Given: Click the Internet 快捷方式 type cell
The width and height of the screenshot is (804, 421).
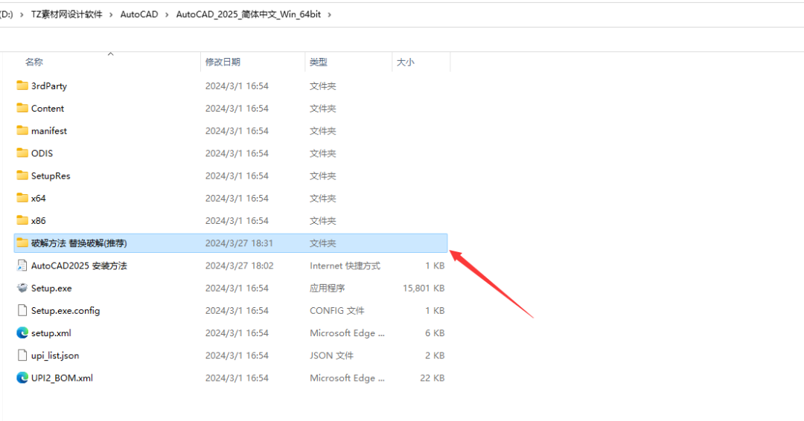Looking at the screenshot, I should (x=345, y=266).
